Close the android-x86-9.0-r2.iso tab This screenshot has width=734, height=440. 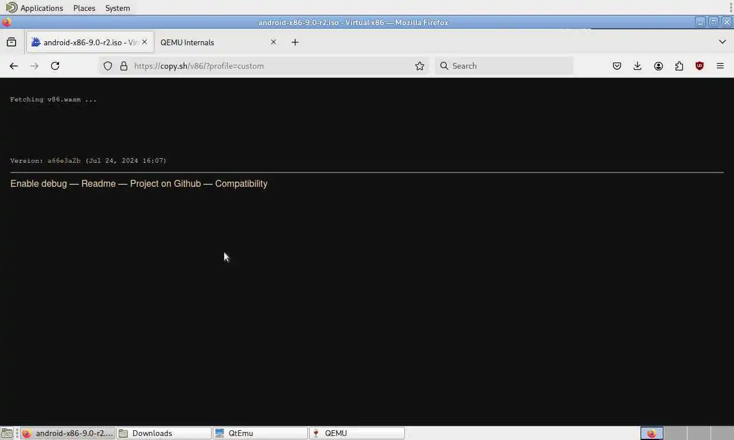point(145,42)
